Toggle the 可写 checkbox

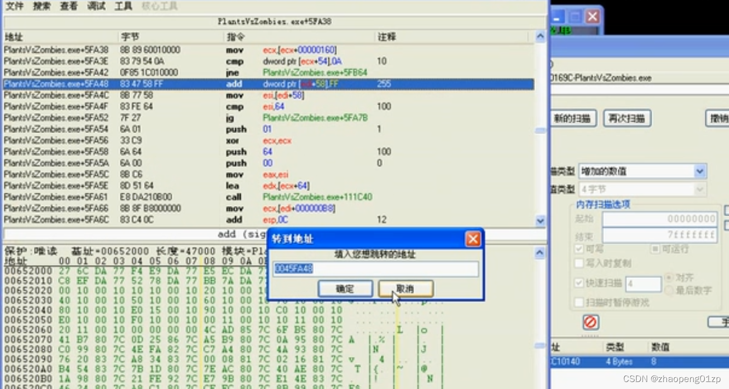pos(579,249)
